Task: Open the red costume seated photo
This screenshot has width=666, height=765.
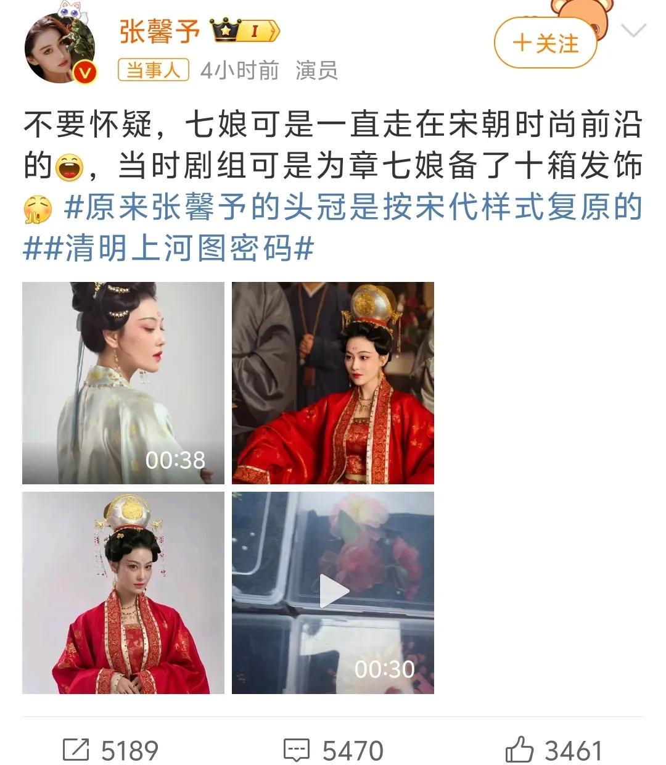Action: tap(333, 383)
